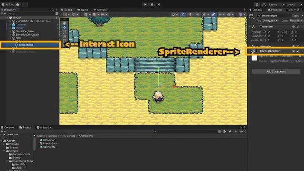The height and width of the screenshot is (171, 304).
Task: Open the tool handle pivot dropdown
Action: point(66,14)
